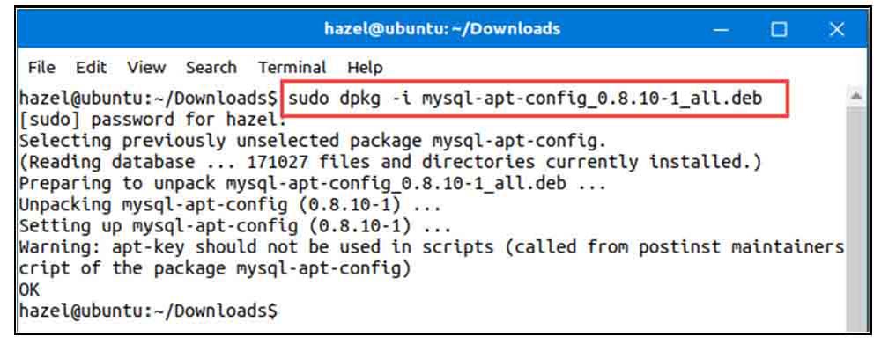Click the scrollbar up arrow
Image resolution: width=881 pixels, height=344 pixels.
pos(857,95)
